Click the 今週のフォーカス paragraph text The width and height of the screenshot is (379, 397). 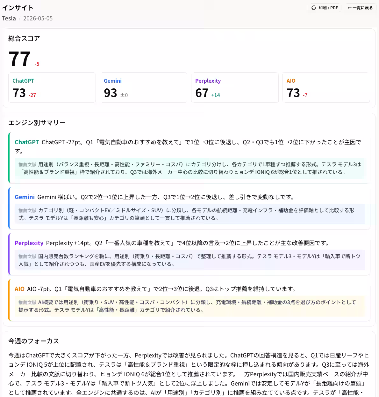click(189, 374)
